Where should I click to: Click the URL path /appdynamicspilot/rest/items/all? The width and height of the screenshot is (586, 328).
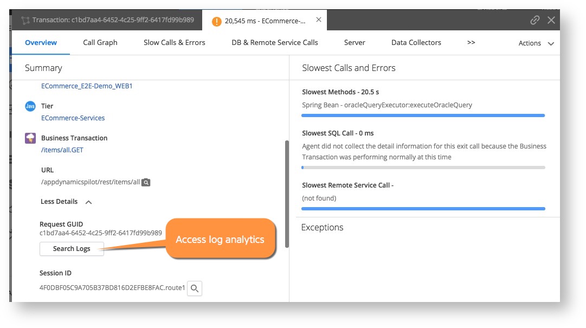tap(91, 182)
